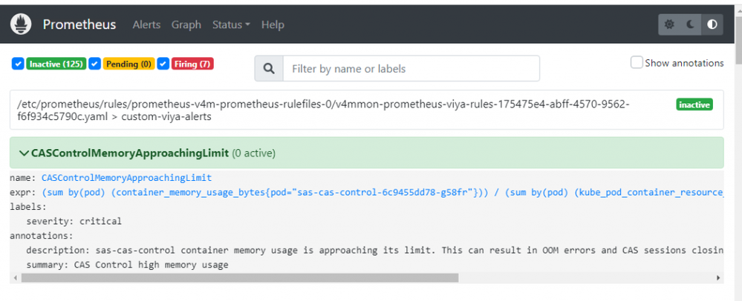Screen dimensions: 742x301
Task: Click the magnifier search icon
Action: [x=269, y=69]
